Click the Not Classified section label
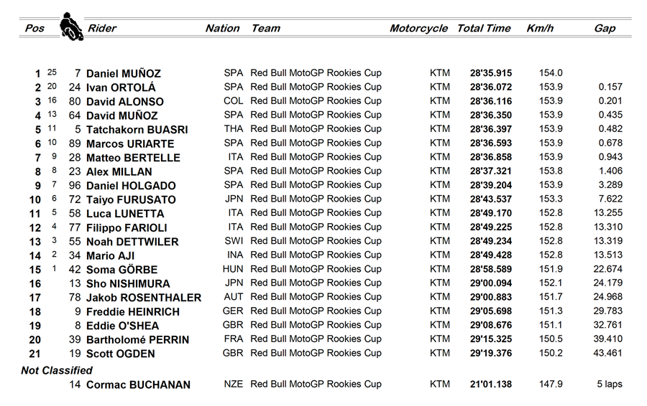Viewport: 647px width, 406px height. coord(57,371)
